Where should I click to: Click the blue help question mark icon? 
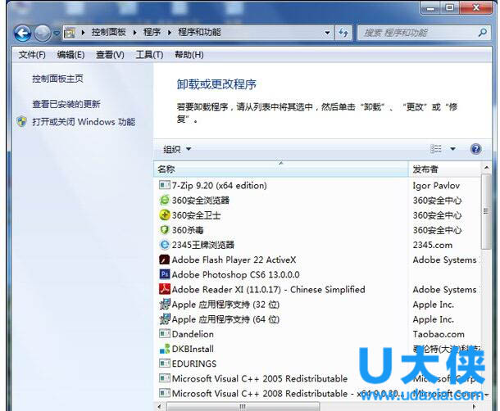[475, 149]
